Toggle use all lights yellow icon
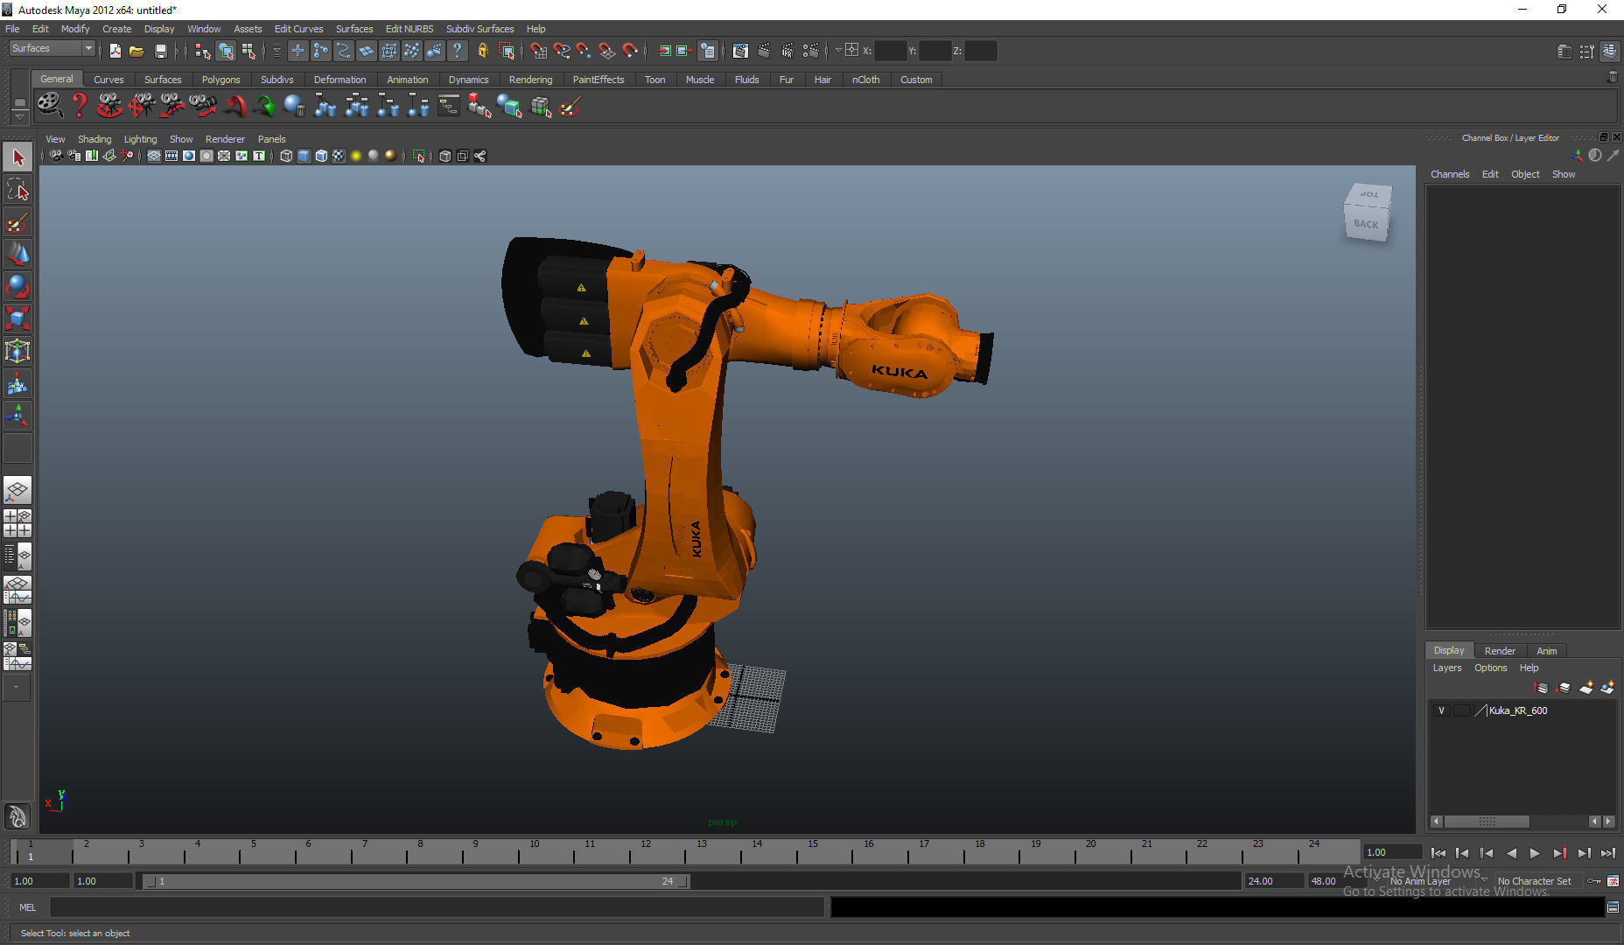Screen dimensions: 1624x945 click(x=356, y=156)
